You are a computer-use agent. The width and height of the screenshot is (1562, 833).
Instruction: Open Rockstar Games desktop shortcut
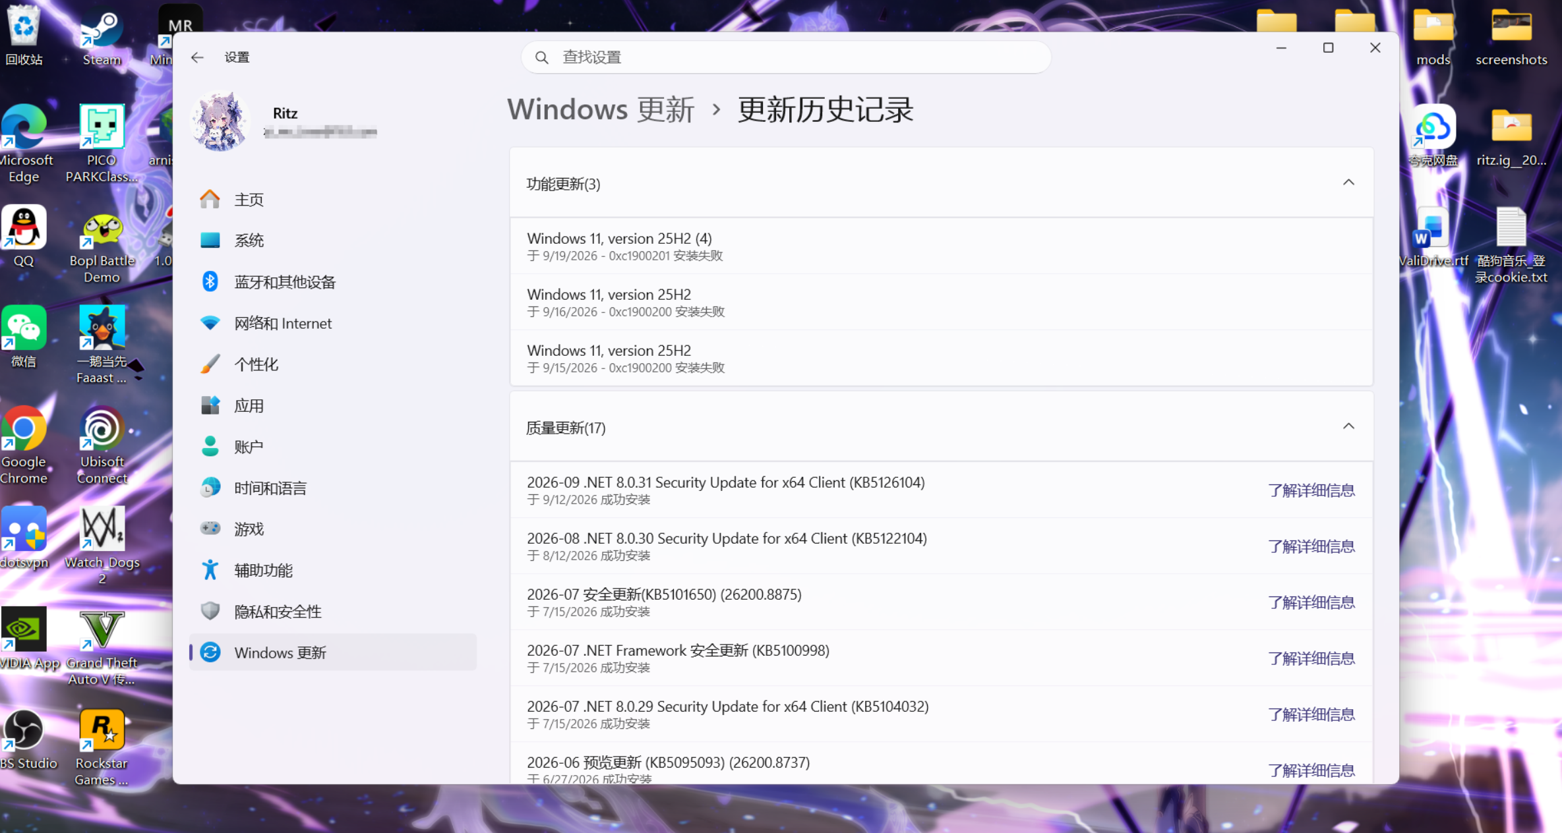(102, 747)
